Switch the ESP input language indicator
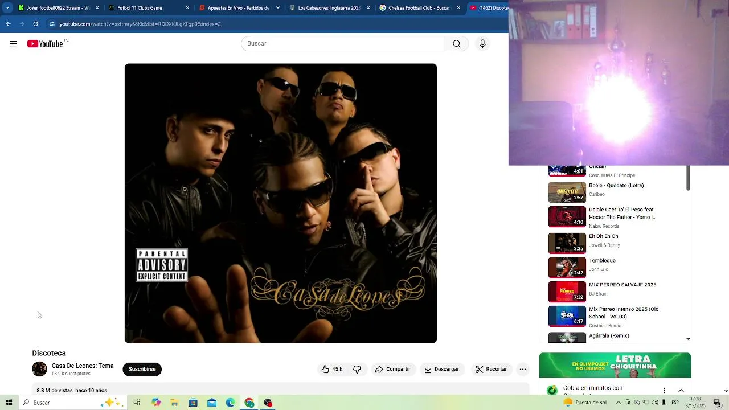 point(675,403)
